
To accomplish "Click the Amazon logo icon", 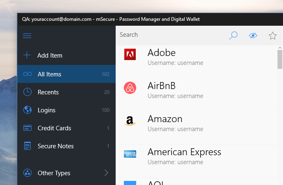I will (130, 120).
